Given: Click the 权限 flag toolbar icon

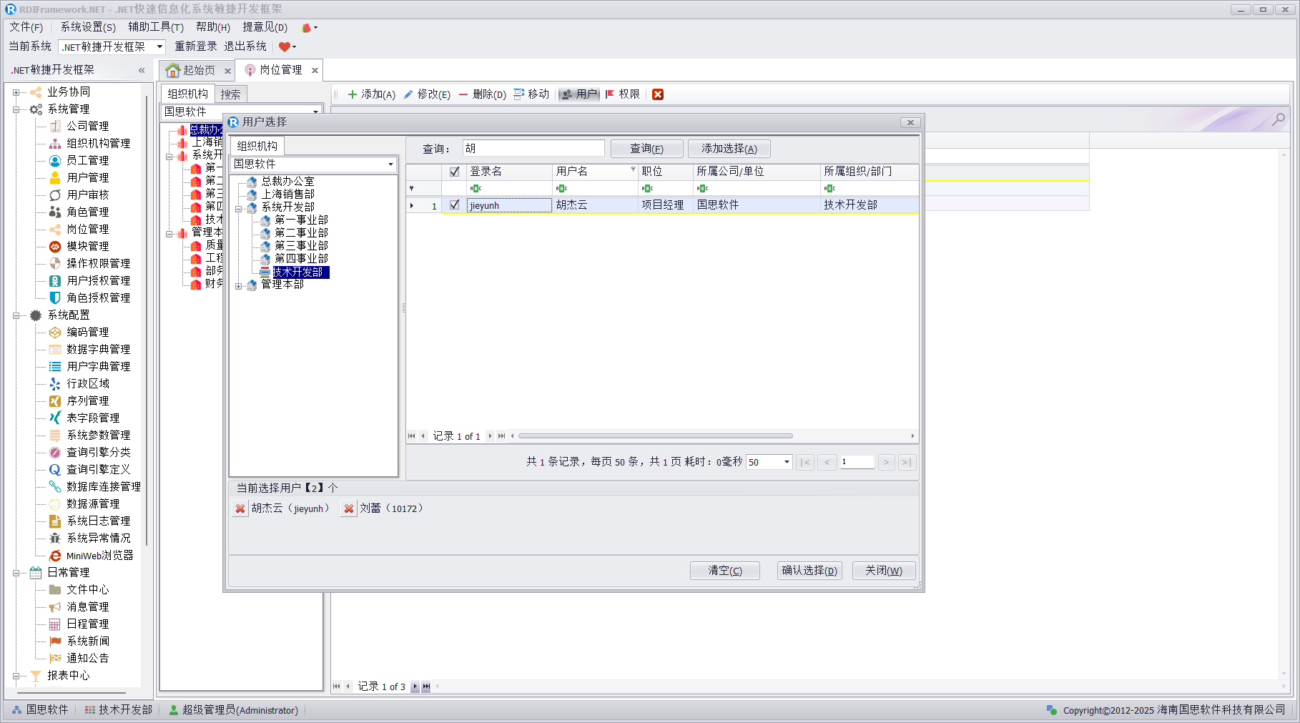Looking at the screenshot, I should (610, 94).
